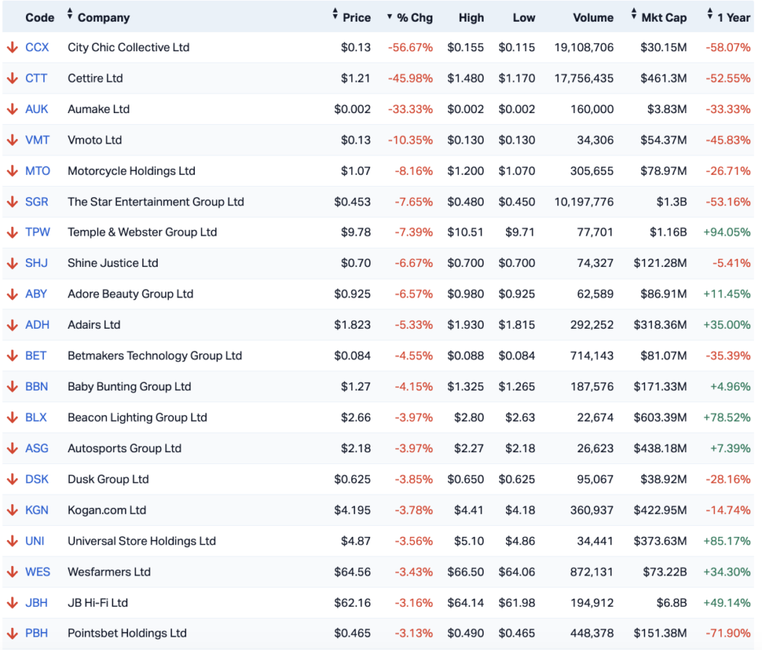Follow the ADH ticker link
Viewport: 762px width, 650px height.
(37, 325)
